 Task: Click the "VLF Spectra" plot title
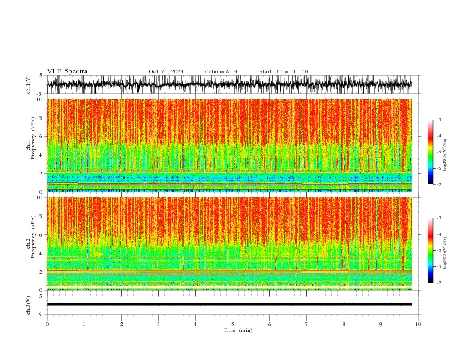coord(67,71)
